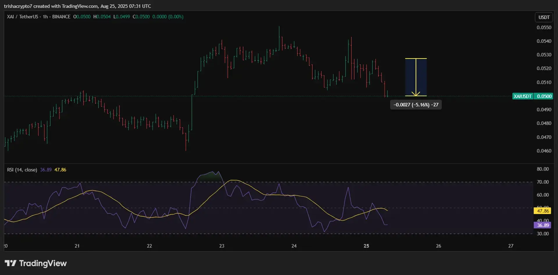Click the 0.0550 price axis label

[x=544, y=27]
